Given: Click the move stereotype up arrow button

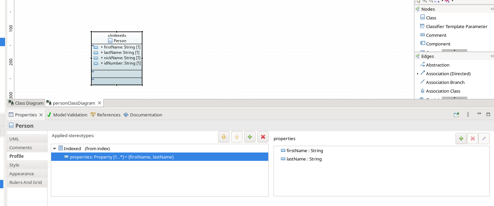Looking at the screenshot, I should pyautogui.click(x=237, y=137).
